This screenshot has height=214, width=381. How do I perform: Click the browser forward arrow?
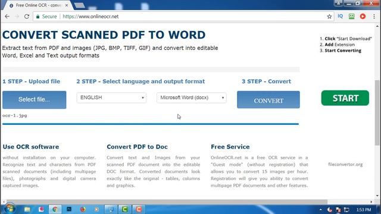tap(17, 17)
